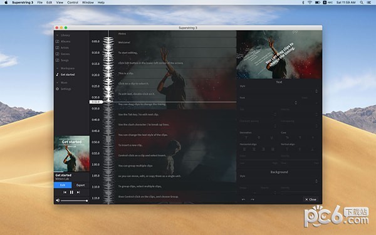
Task: Click the Get started album artwork thumbnail
Action: [x=71, y=154]
